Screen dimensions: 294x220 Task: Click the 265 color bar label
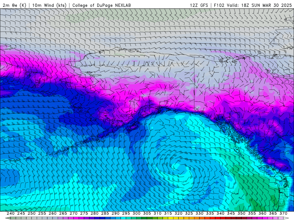tap(63, 213)
